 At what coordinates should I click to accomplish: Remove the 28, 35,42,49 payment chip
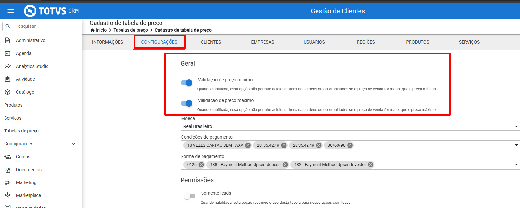(284, 145)
